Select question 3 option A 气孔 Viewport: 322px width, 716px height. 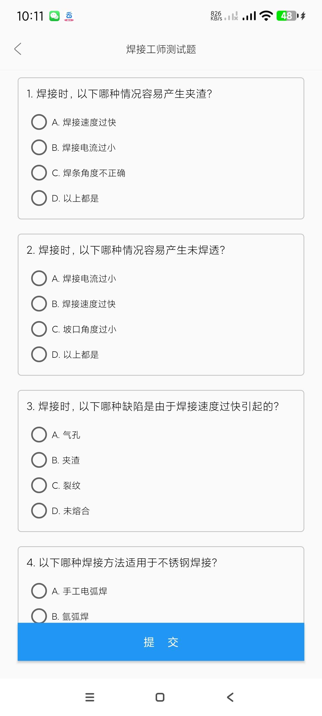click(39, 435)
